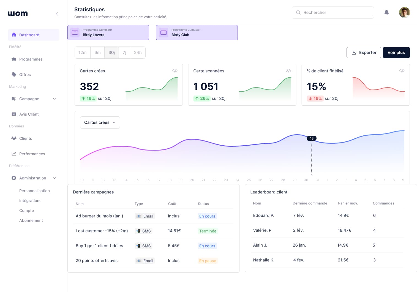Screen dimensions: 417x292
Task: Click the SMS icon in Lost customer row
Action: click(138, 231)
